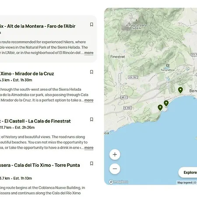
Task: Click the Explore button on the map
Action: (x=188, y=172)
